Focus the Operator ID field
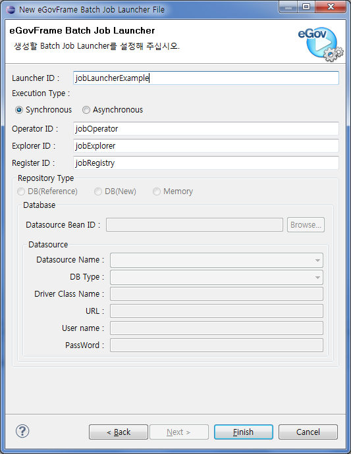This screenshot has height=454, width=351. pos(206,128)
